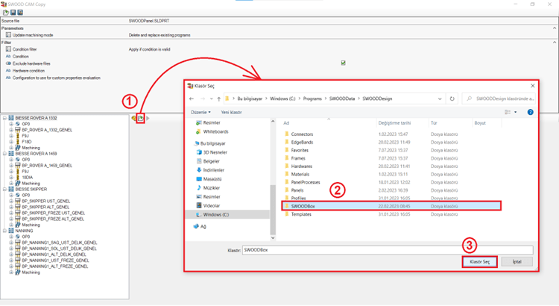Select BP_NANXING1_ALT_FREZE_GENEL in the tree
Screen dimensions: 559x306
click(x=55, y=266)
